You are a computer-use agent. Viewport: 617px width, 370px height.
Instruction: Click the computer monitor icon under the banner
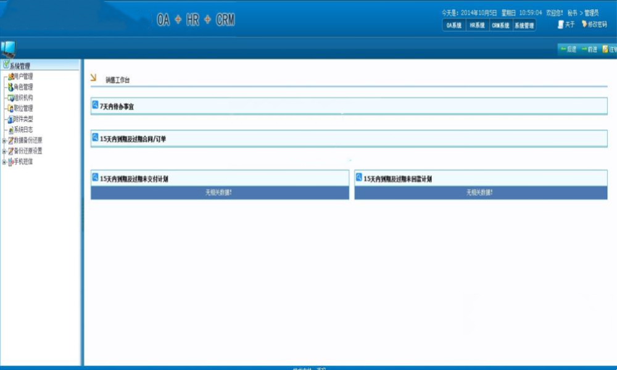pyautogui.click(x=8, y=49)
